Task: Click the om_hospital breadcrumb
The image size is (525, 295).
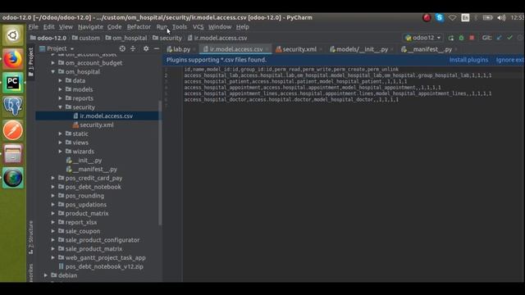Action: tap(126, 39)
